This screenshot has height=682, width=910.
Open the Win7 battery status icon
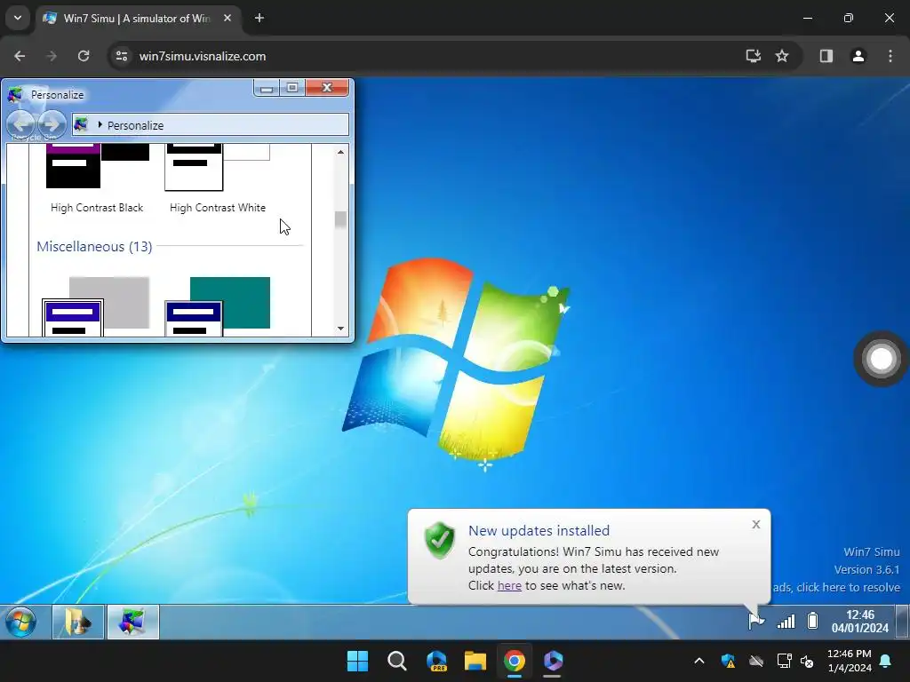(x=812, y=621)
